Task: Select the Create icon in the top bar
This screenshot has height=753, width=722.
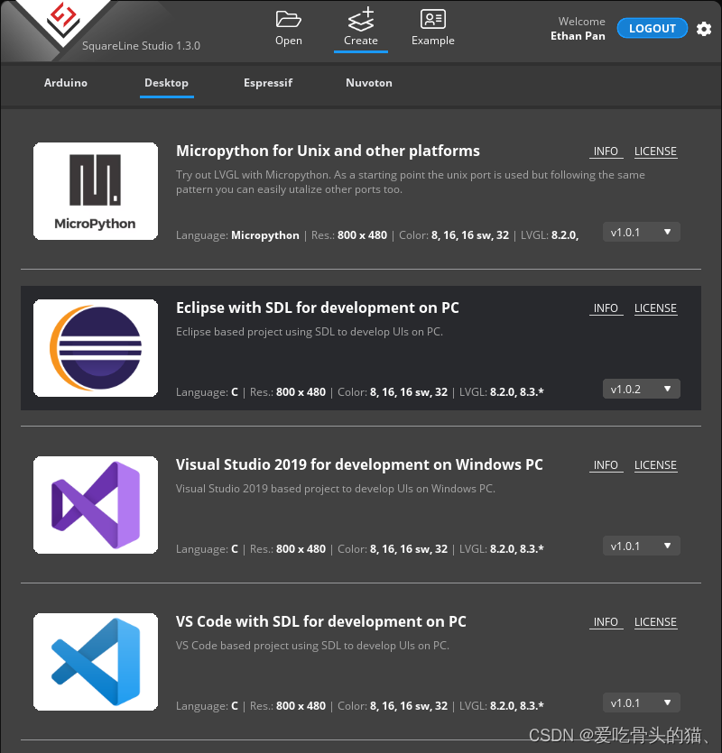Action: [x=360, y=27]
